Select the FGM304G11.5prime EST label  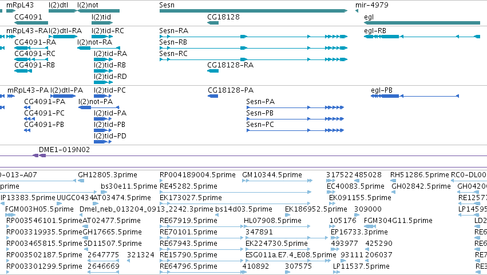pyautogui.click(x=398, y=221)
